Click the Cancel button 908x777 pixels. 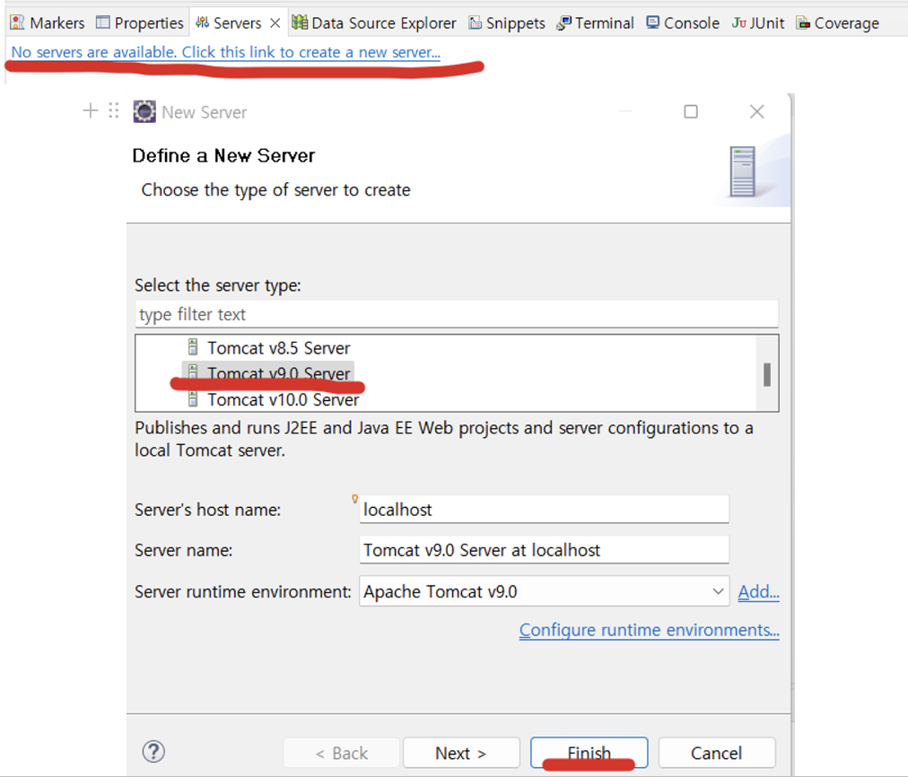(716, 753)
